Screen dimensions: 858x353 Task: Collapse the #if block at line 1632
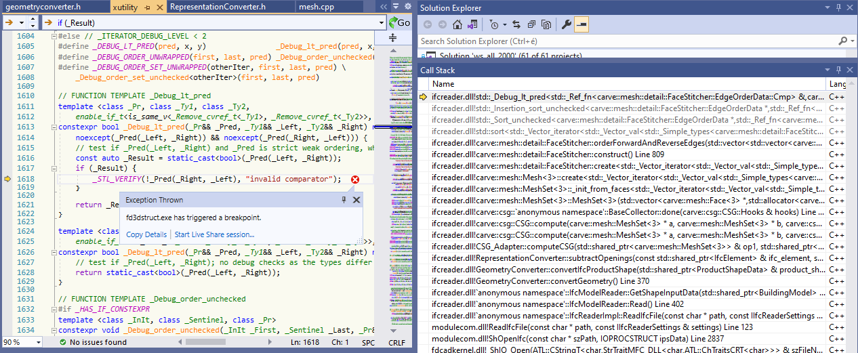click(54, 309)
